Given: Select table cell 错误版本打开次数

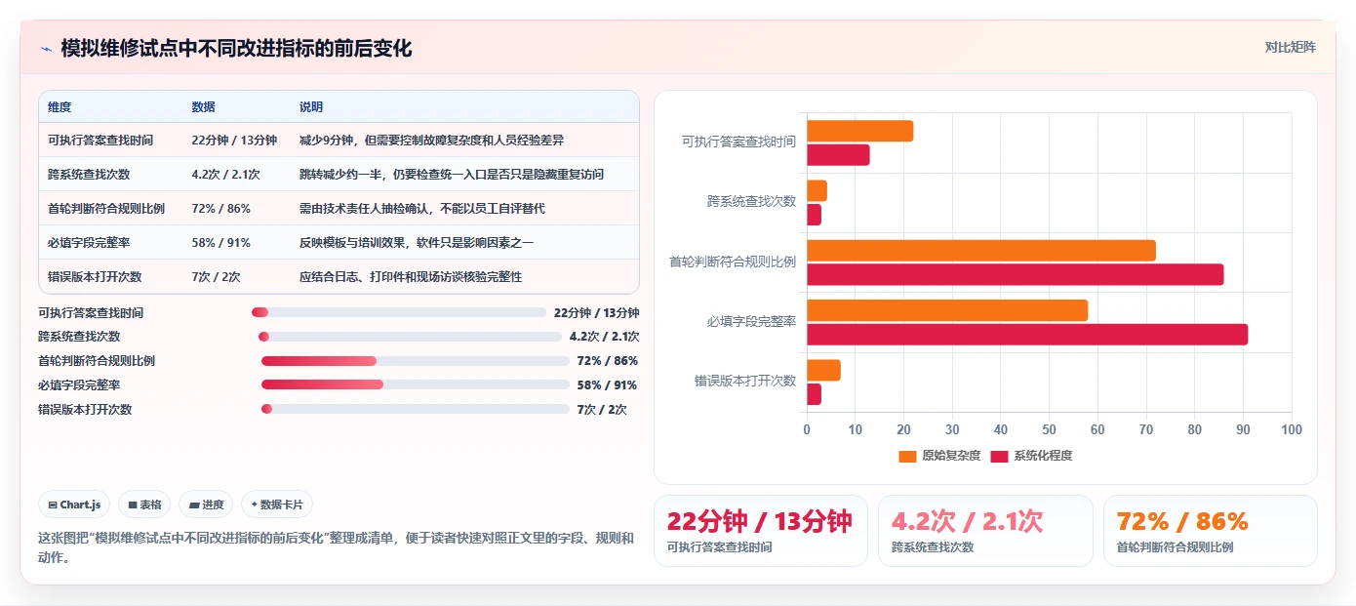Looking at the screenshot, I should (x=95, y=277).
